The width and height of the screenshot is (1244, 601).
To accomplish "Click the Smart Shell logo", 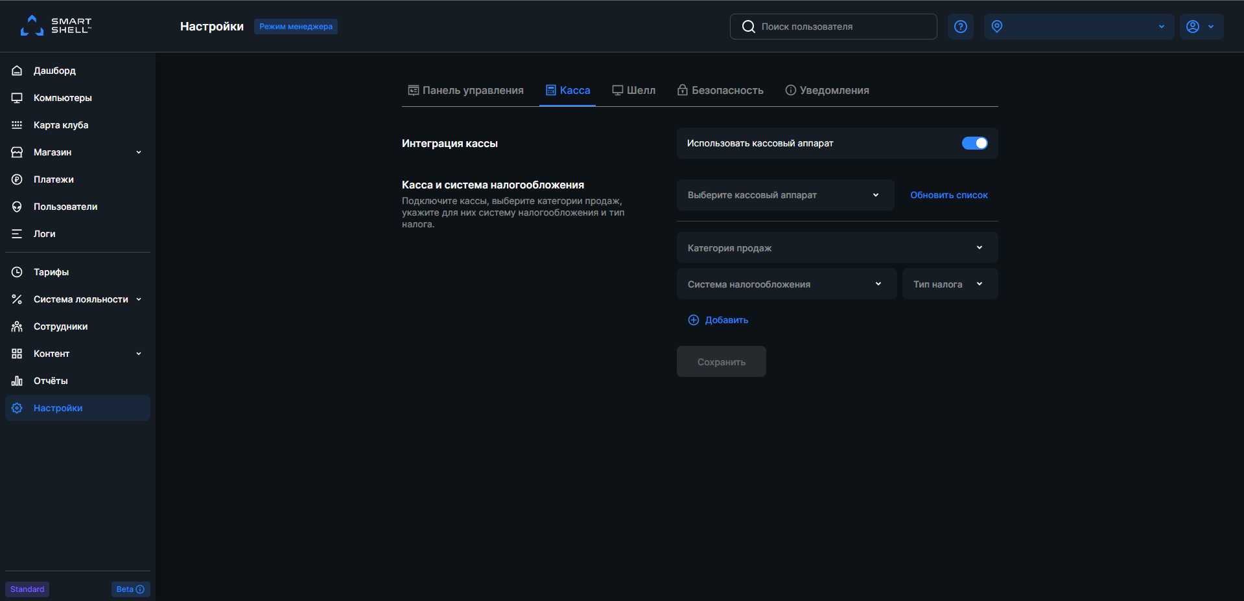I will coord(56,25).
